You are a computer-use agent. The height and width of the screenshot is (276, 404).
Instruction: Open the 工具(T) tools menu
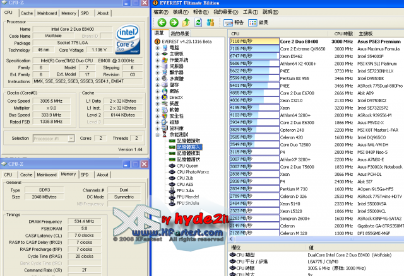(251, 12)
